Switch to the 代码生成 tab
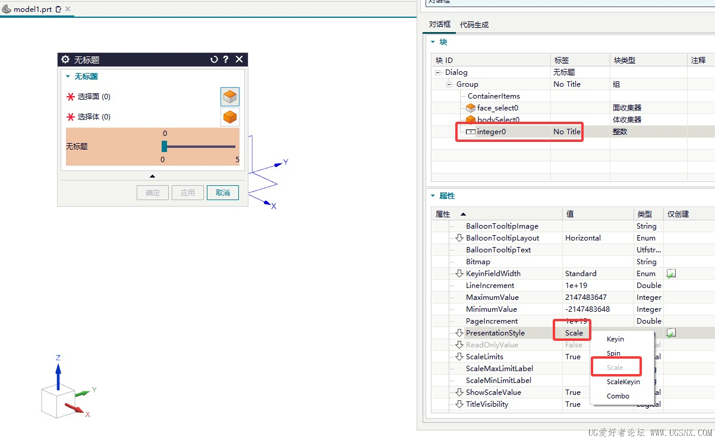 click(474, 24)
